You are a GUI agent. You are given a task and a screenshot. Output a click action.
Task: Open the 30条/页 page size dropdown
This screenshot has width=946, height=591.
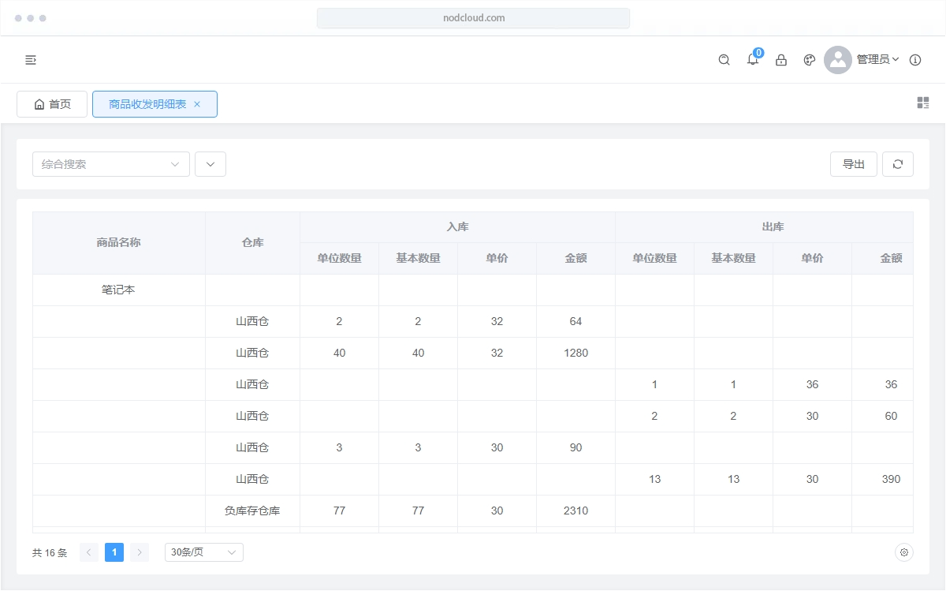pyautogui.click(x=203, y=552)
